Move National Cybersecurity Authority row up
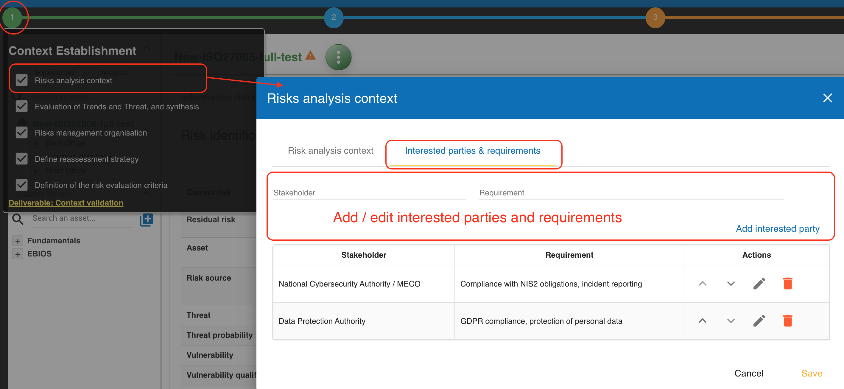Viewport: 844px width, 389px height. click(x=702, y=284)
